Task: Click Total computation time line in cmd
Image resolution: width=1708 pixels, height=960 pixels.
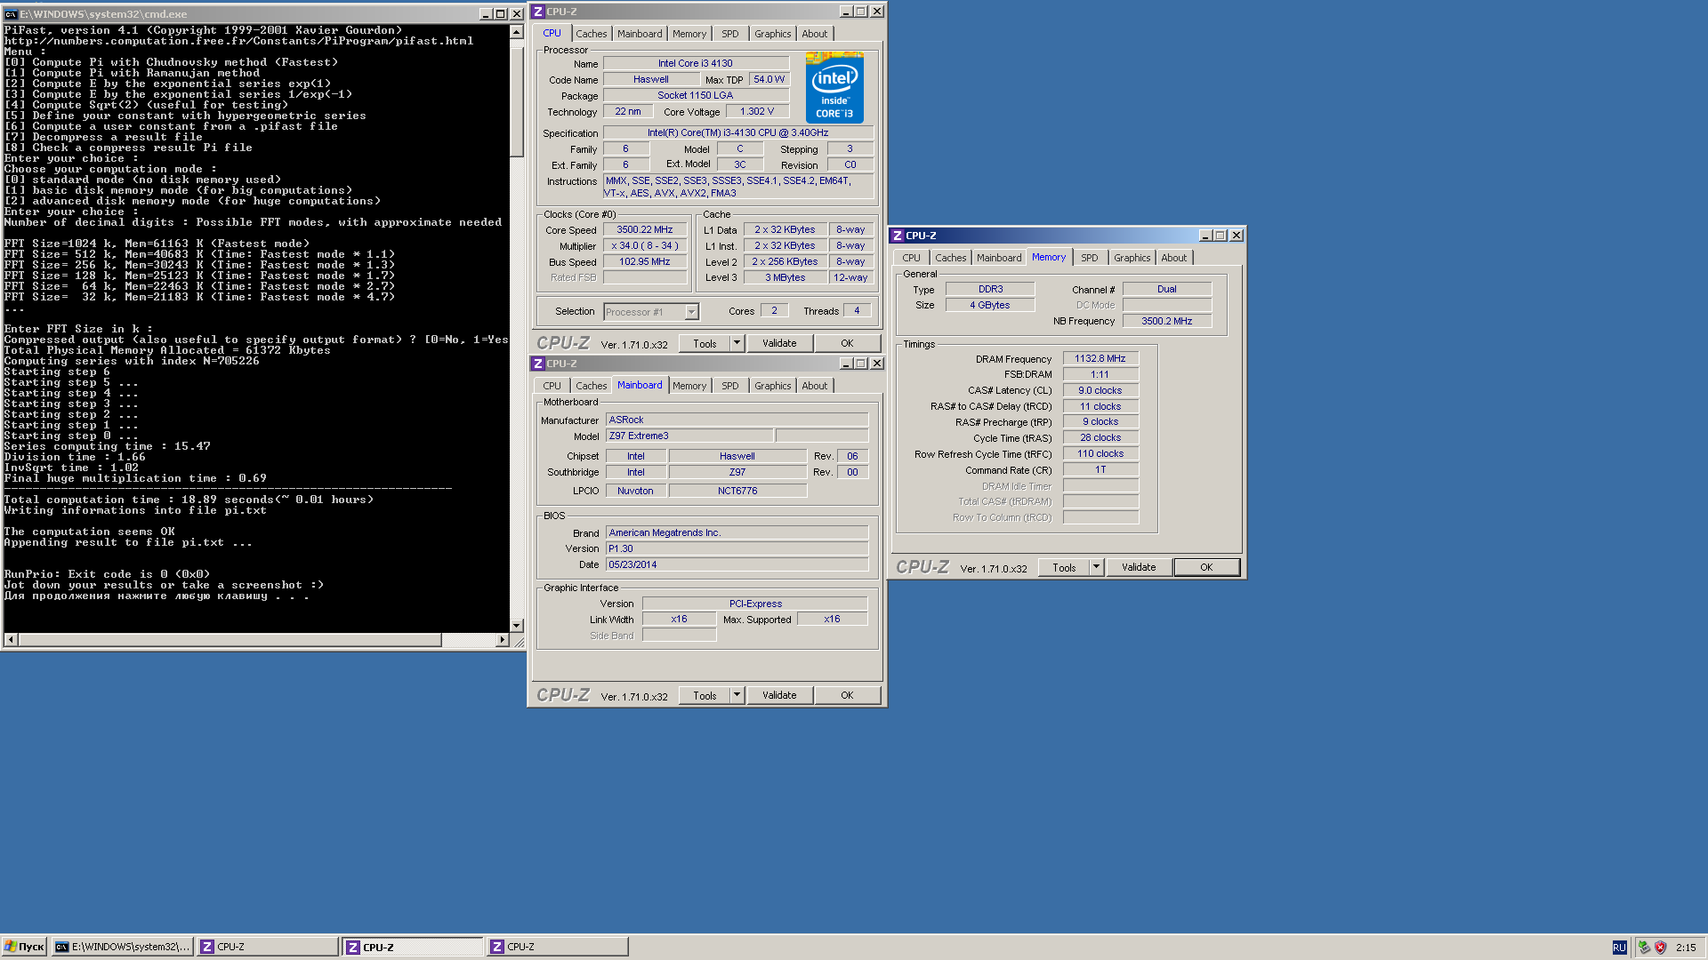Action: point(189,500)
